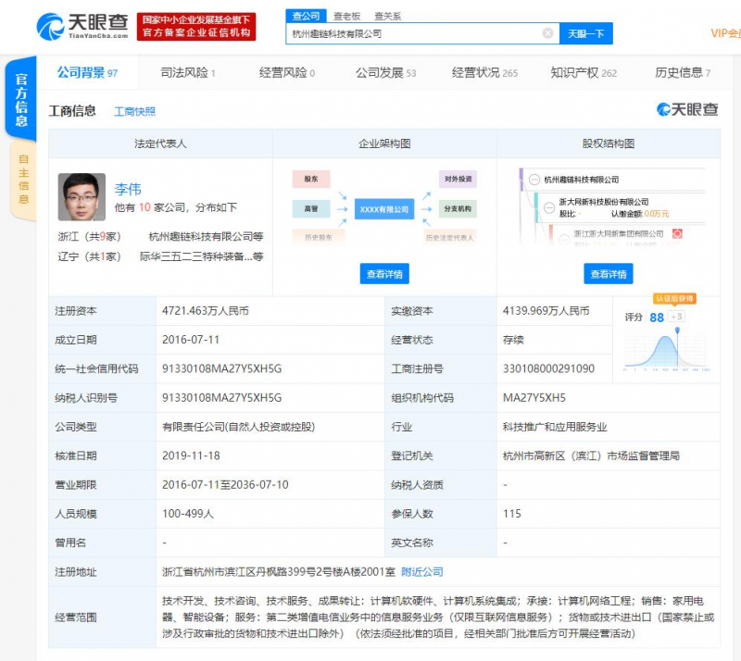This screenshot has height=661, width=741.
Task: Open the 工商快照 link
Action: [x=134, y=111]
